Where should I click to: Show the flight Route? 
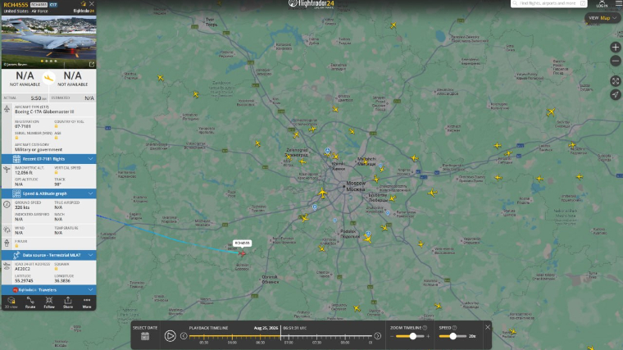tap(30, 302)
